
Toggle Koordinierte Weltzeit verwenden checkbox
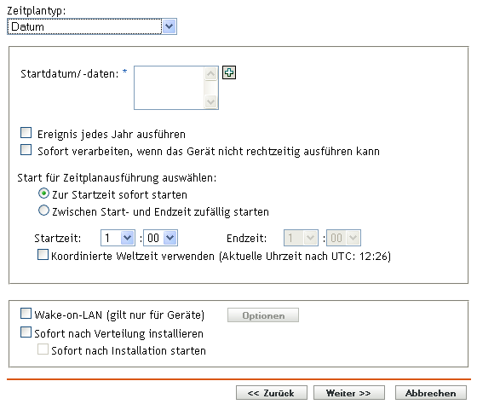(x=43, y=255)
